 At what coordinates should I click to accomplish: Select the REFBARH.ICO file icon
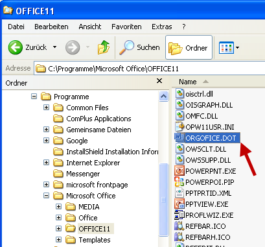tap(179, 237)
